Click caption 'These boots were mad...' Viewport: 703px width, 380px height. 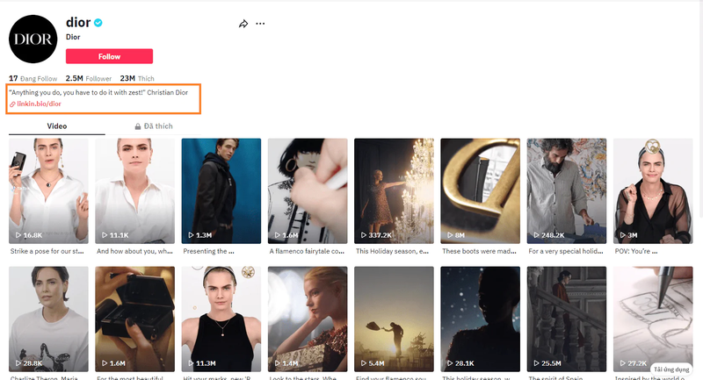[479, 252]
